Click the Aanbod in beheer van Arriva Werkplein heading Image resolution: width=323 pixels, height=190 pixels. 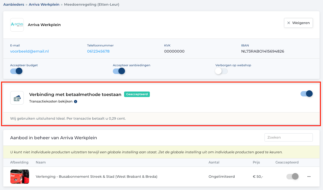(53, 138)
